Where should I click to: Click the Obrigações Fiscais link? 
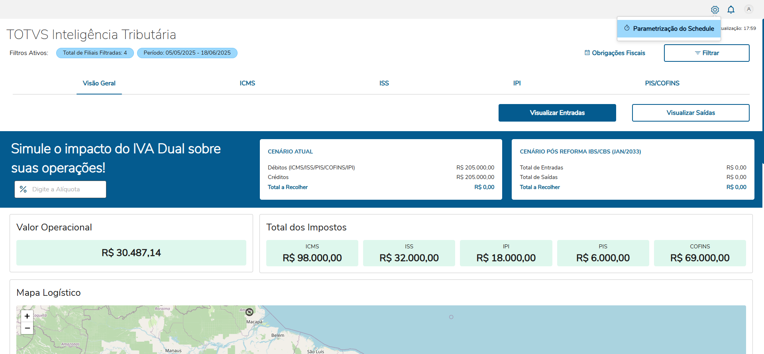[x=615, y=53]
